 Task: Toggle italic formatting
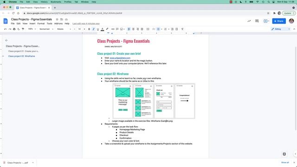(93, 29)
